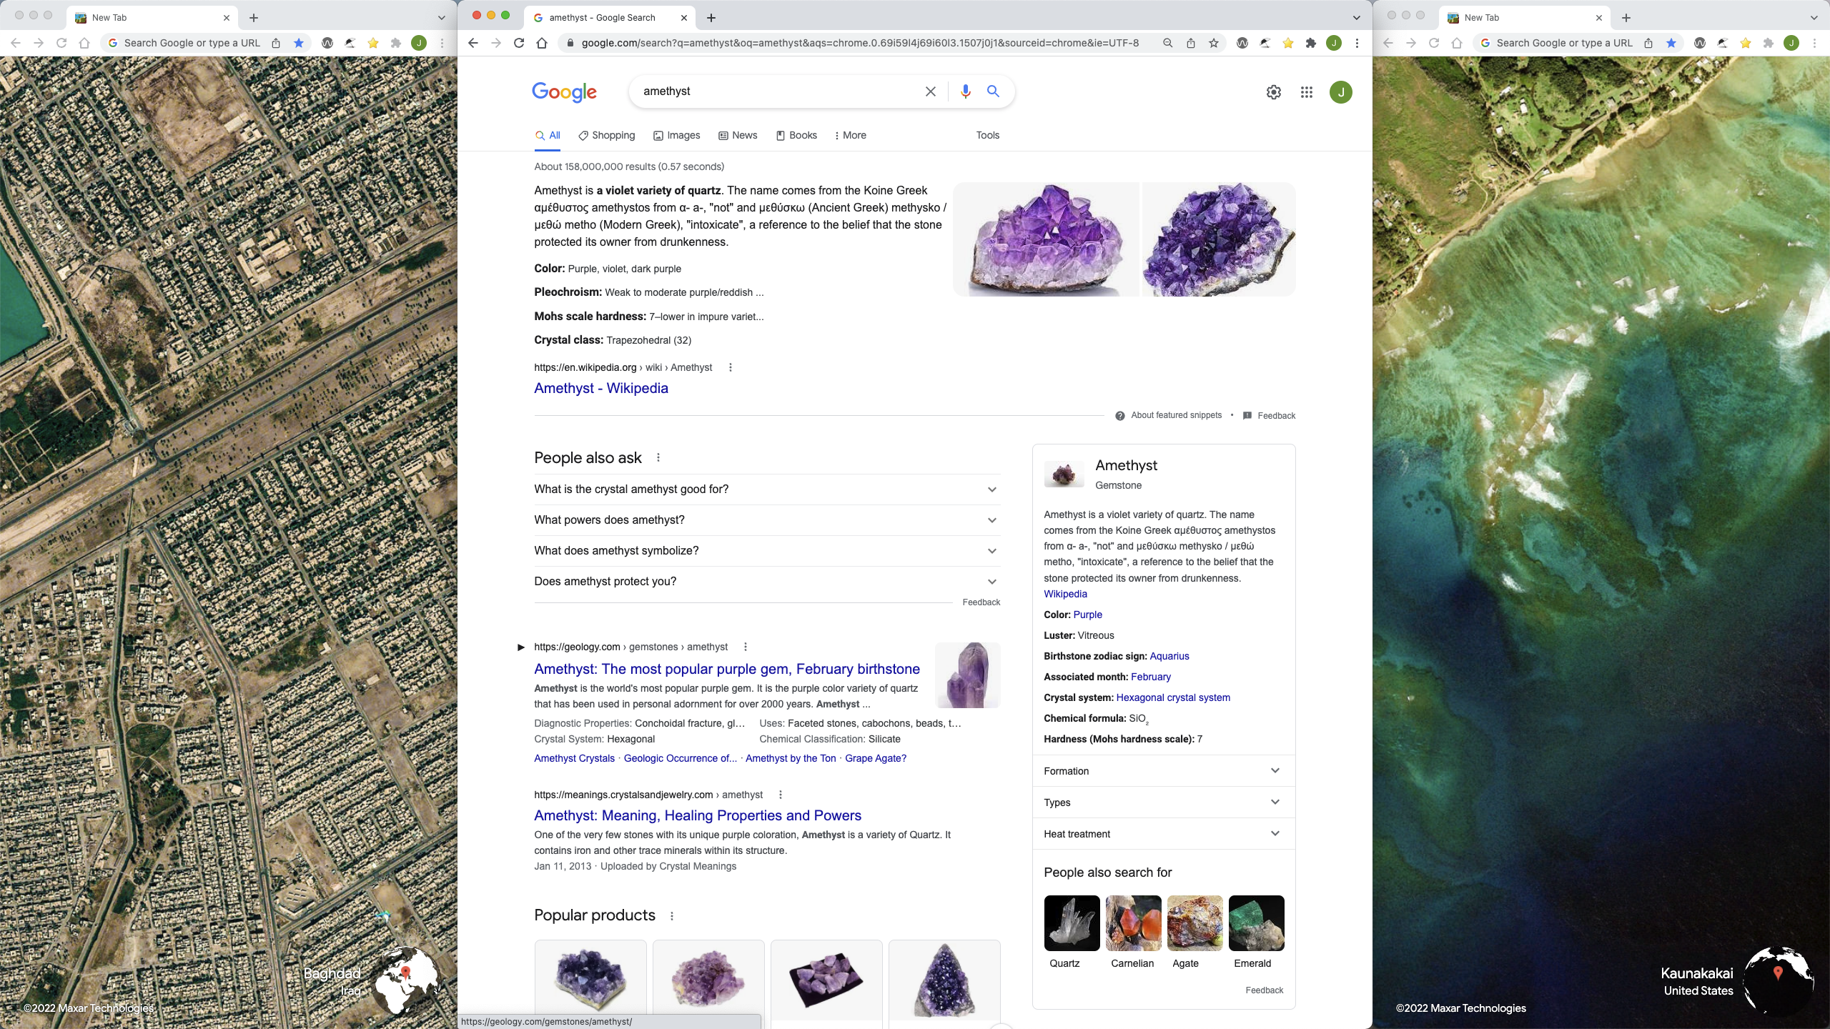Click the Hexagonal crystal system link
This screenshot has height=1029, width=1830.
pos(1172,697)
